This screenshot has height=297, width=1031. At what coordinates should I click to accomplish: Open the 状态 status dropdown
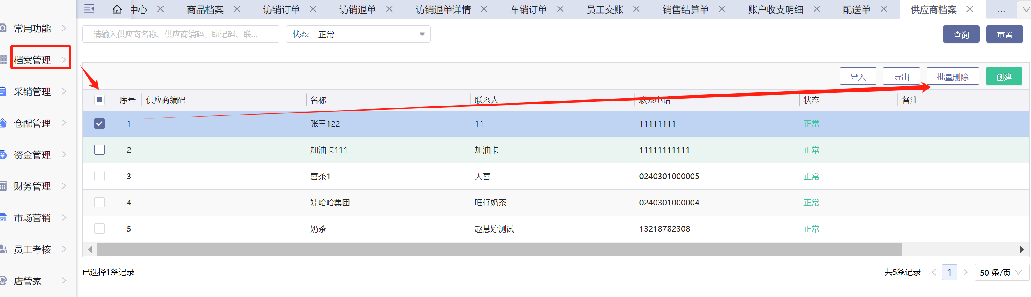click(x=358, y=35)
